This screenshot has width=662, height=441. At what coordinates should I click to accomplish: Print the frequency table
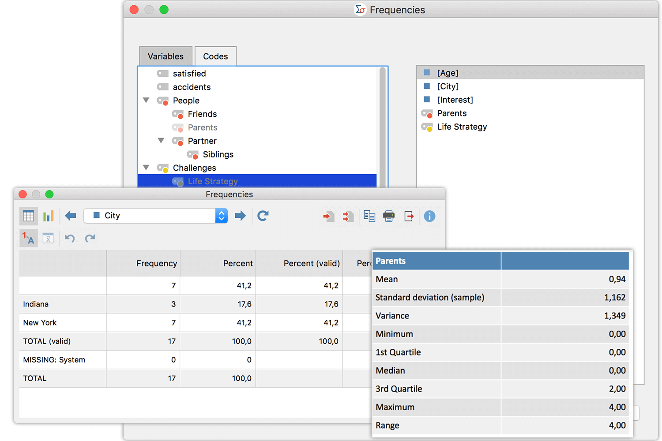[389, 216]
